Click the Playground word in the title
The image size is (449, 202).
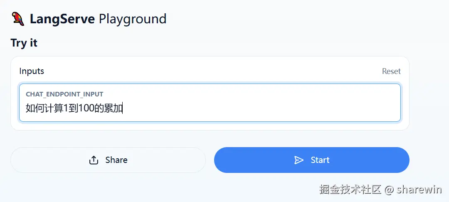(x=132, y=19)
